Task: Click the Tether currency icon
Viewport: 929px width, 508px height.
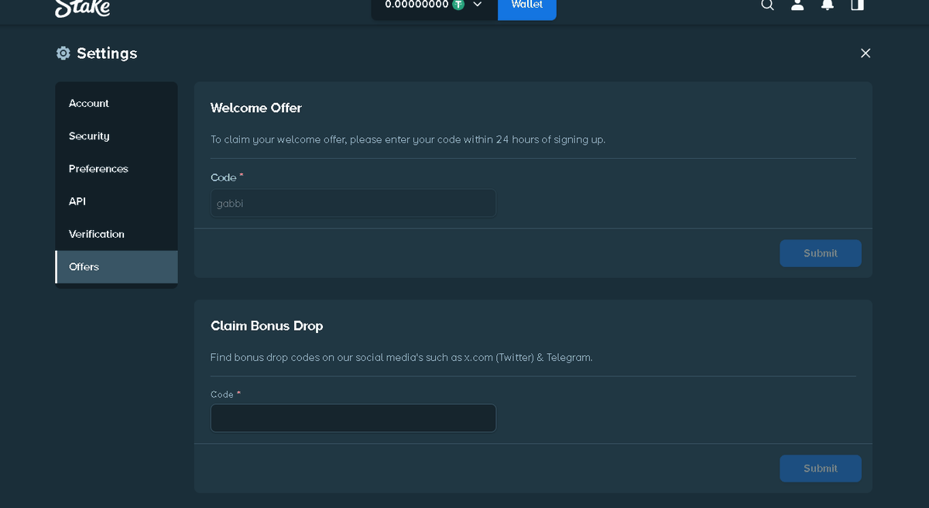Action: pyautogui.click(x=458, y=5)
